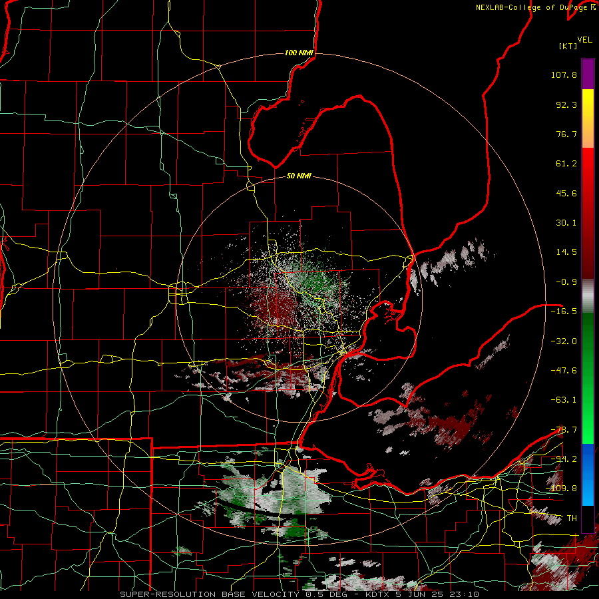This screenshot has width=599, height=599.
Task: Click the -16.5 value on velocity scale
Action: click(x=564, y=311)
